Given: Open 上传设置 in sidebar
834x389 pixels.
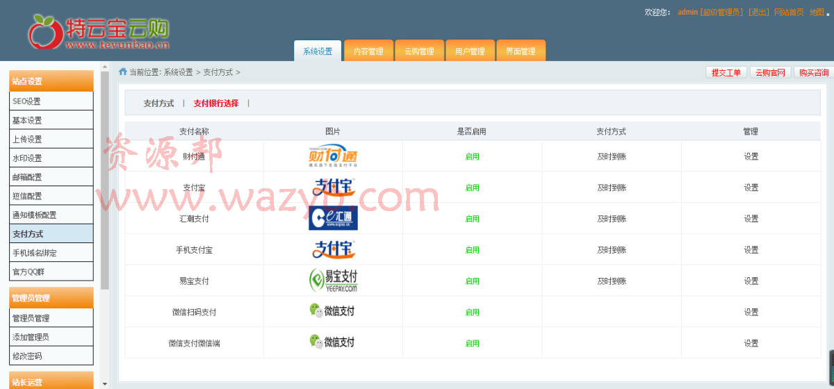Looking at the screenshot, I should (x=51, y=139).
